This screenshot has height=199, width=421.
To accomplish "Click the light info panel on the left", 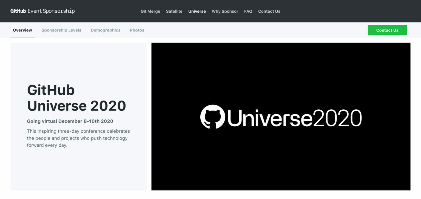I will tap(78, 170).
